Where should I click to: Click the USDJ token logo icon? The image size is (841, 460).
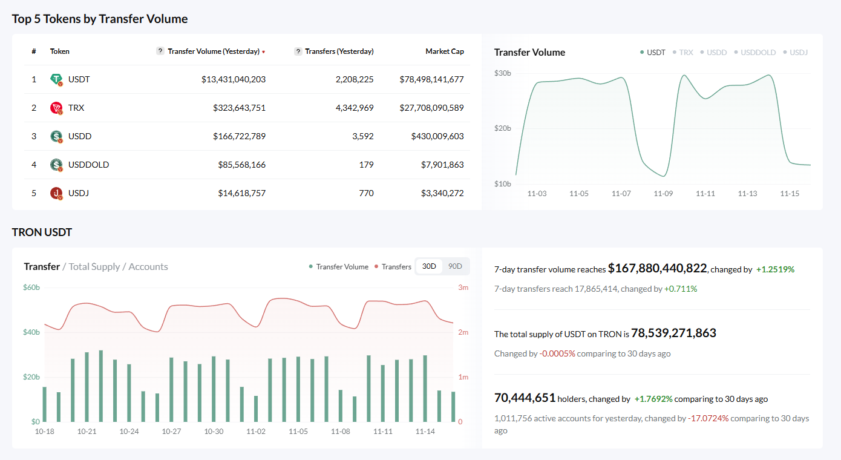point(56,193)
